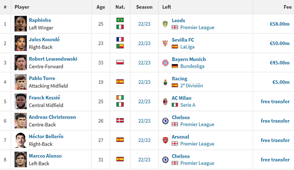294x170 pixels.
Task: Open Jules Koundé player profile link
Action: [44, 40]
